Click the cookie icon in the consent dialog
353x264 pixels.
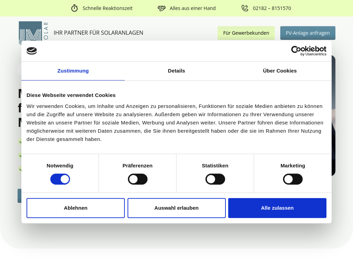[31, 51]
